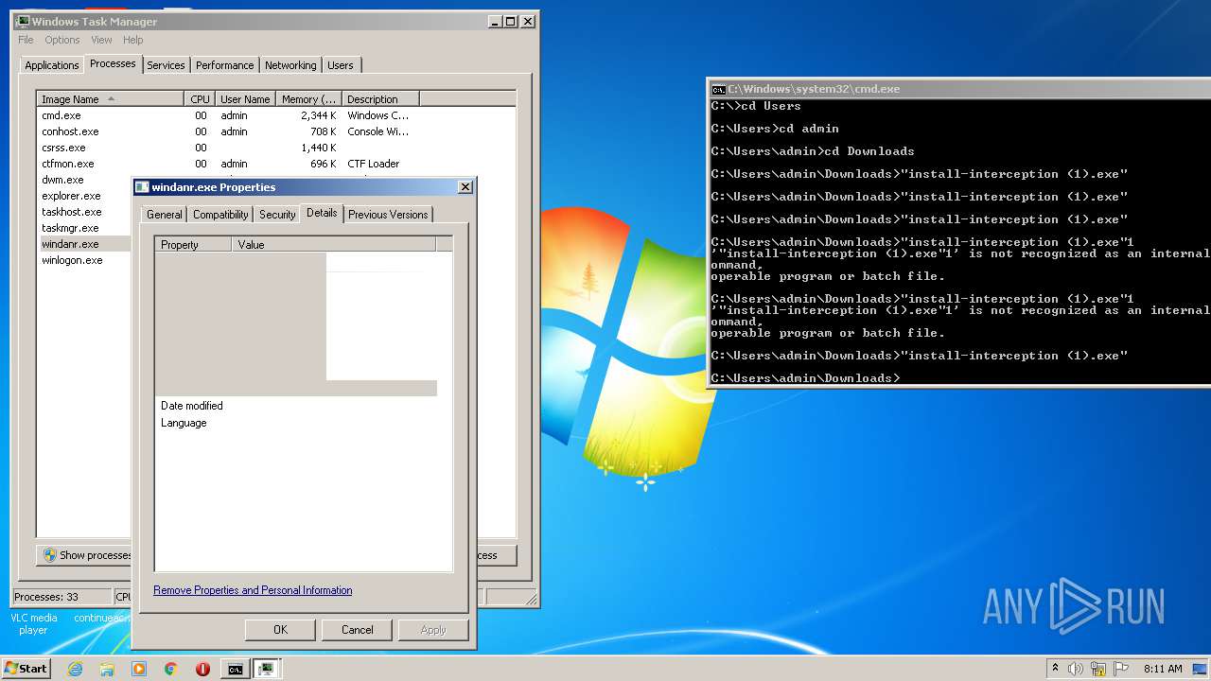The width and height of the screenshot is (1211, 681).
Task: Launch Internet Explorer from the taskbar
Action: pos(76,669)
